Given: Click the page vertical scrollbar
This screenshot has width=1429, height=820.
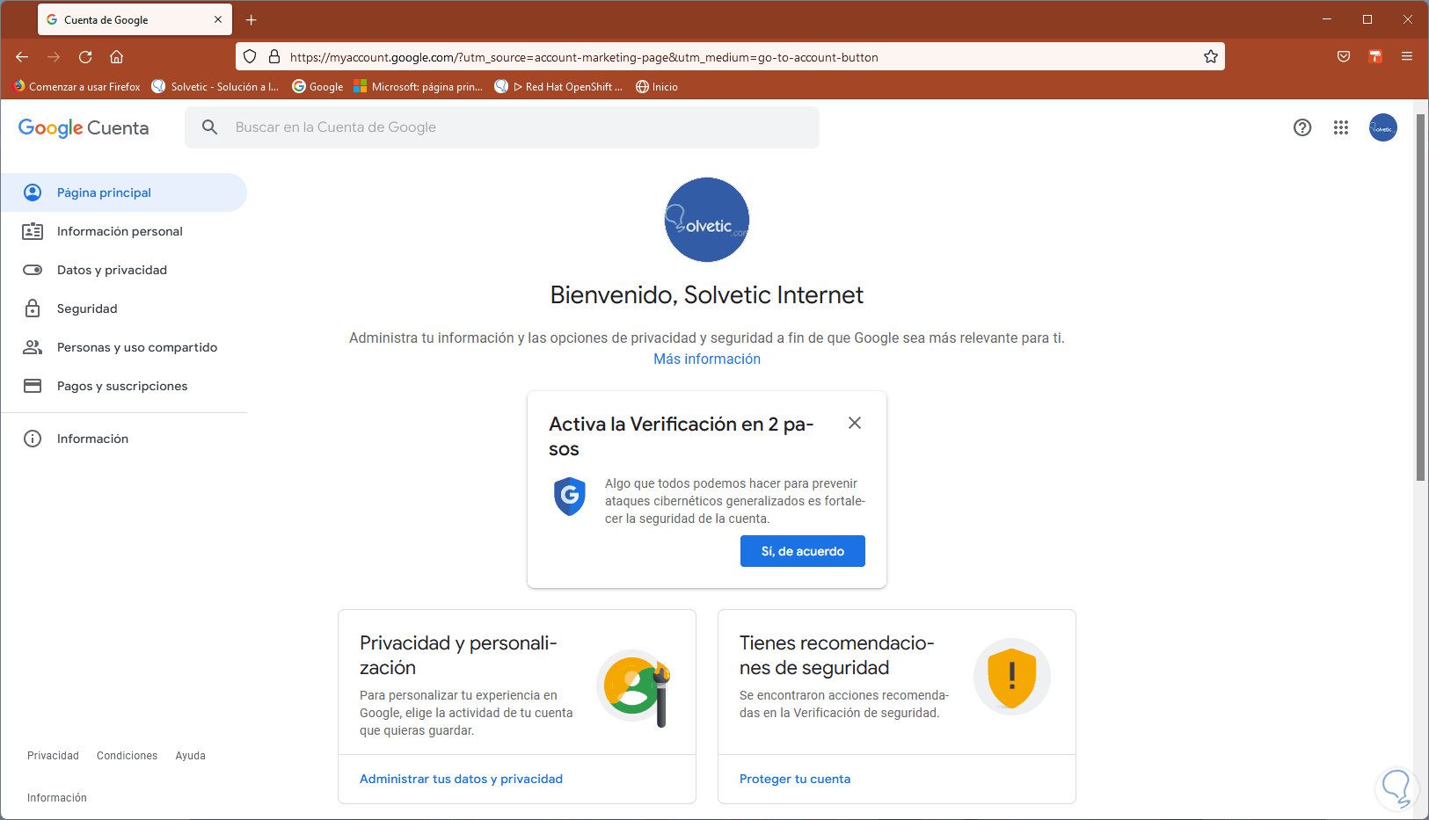Looking at the screenshot, I should coord(1420,299).
